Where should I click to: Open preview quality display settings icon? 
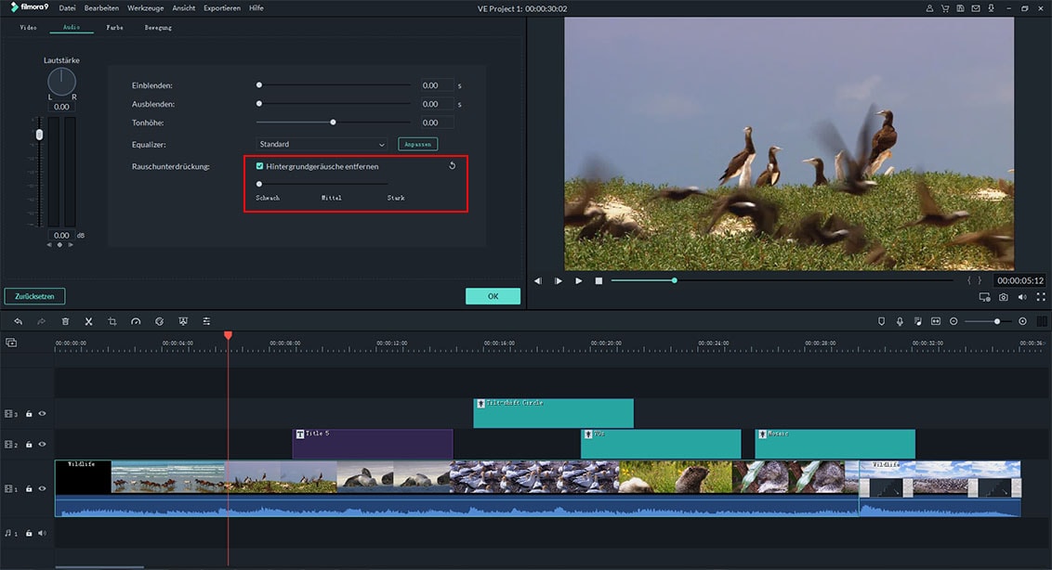point(984,297)
